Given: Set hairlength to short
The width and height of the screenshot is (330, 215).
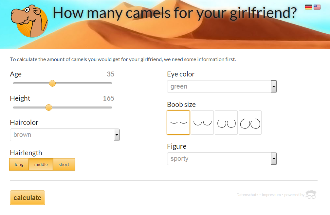Looking at the screenshot, I should (x=64, y=164).
